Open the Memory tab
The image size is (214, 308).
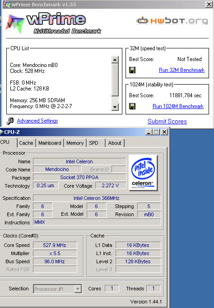tap(75, 143)
